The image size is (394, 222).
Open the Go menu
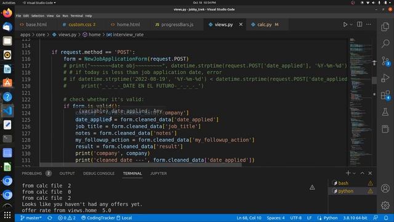coord(58,15)
